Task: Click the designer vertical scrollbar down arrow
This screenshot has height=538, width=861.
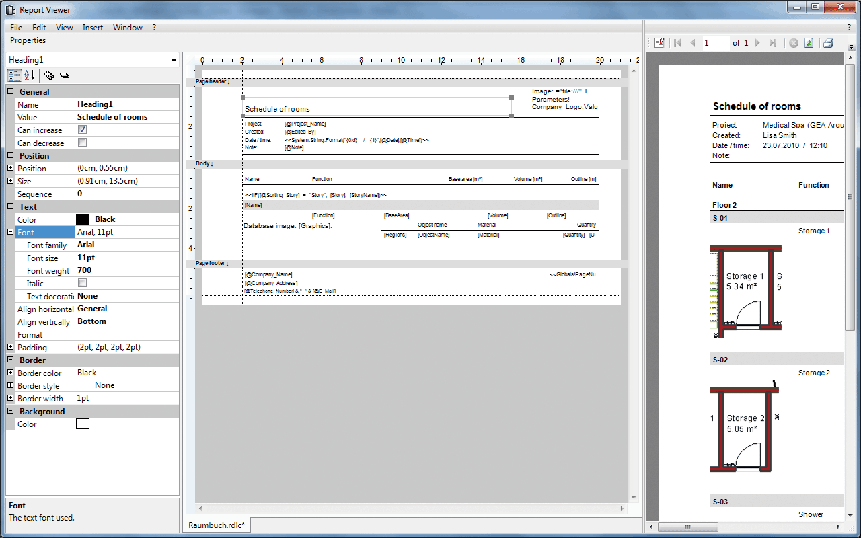Action: (634, 496)
